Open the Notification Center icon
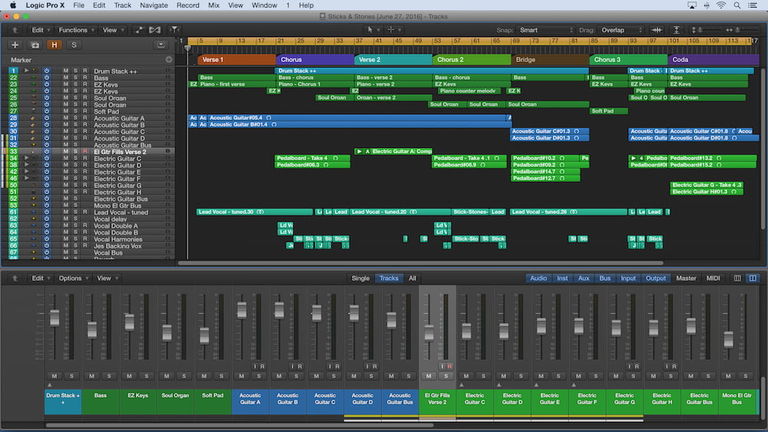This screenshot has width=768, height=432. click(753, 5)
